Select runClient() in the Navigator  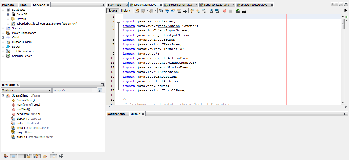click(x=24, y=109)
